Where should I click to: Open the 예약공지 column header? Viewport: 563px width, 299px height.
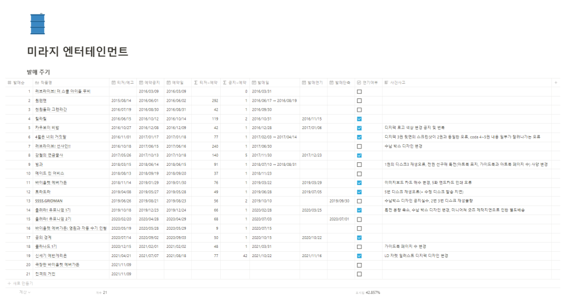(149, 83)
